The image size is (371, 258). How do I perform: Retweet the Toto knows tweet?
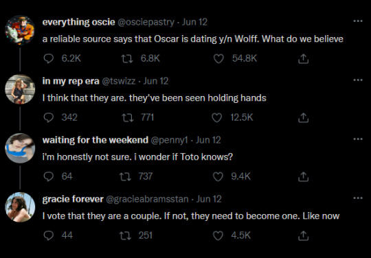click(126, 176)
